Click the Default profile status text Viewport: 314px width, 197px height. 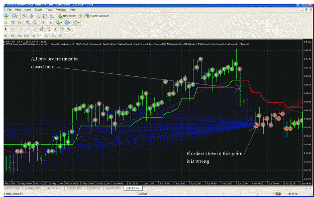(x=143, y=194)
